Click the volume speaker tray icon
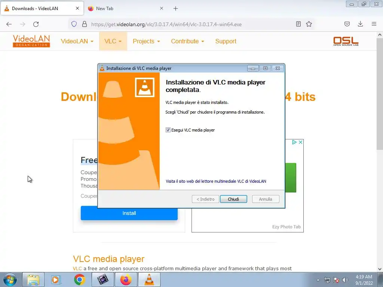 345,280
